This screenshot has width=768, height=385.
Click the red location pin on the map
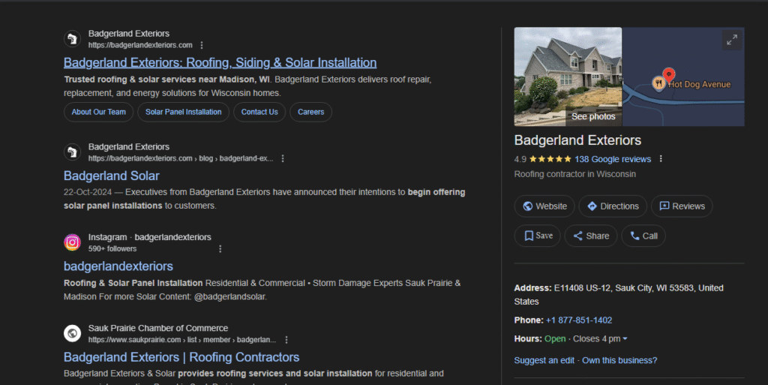pyautogui.click(x=668, y=76)
